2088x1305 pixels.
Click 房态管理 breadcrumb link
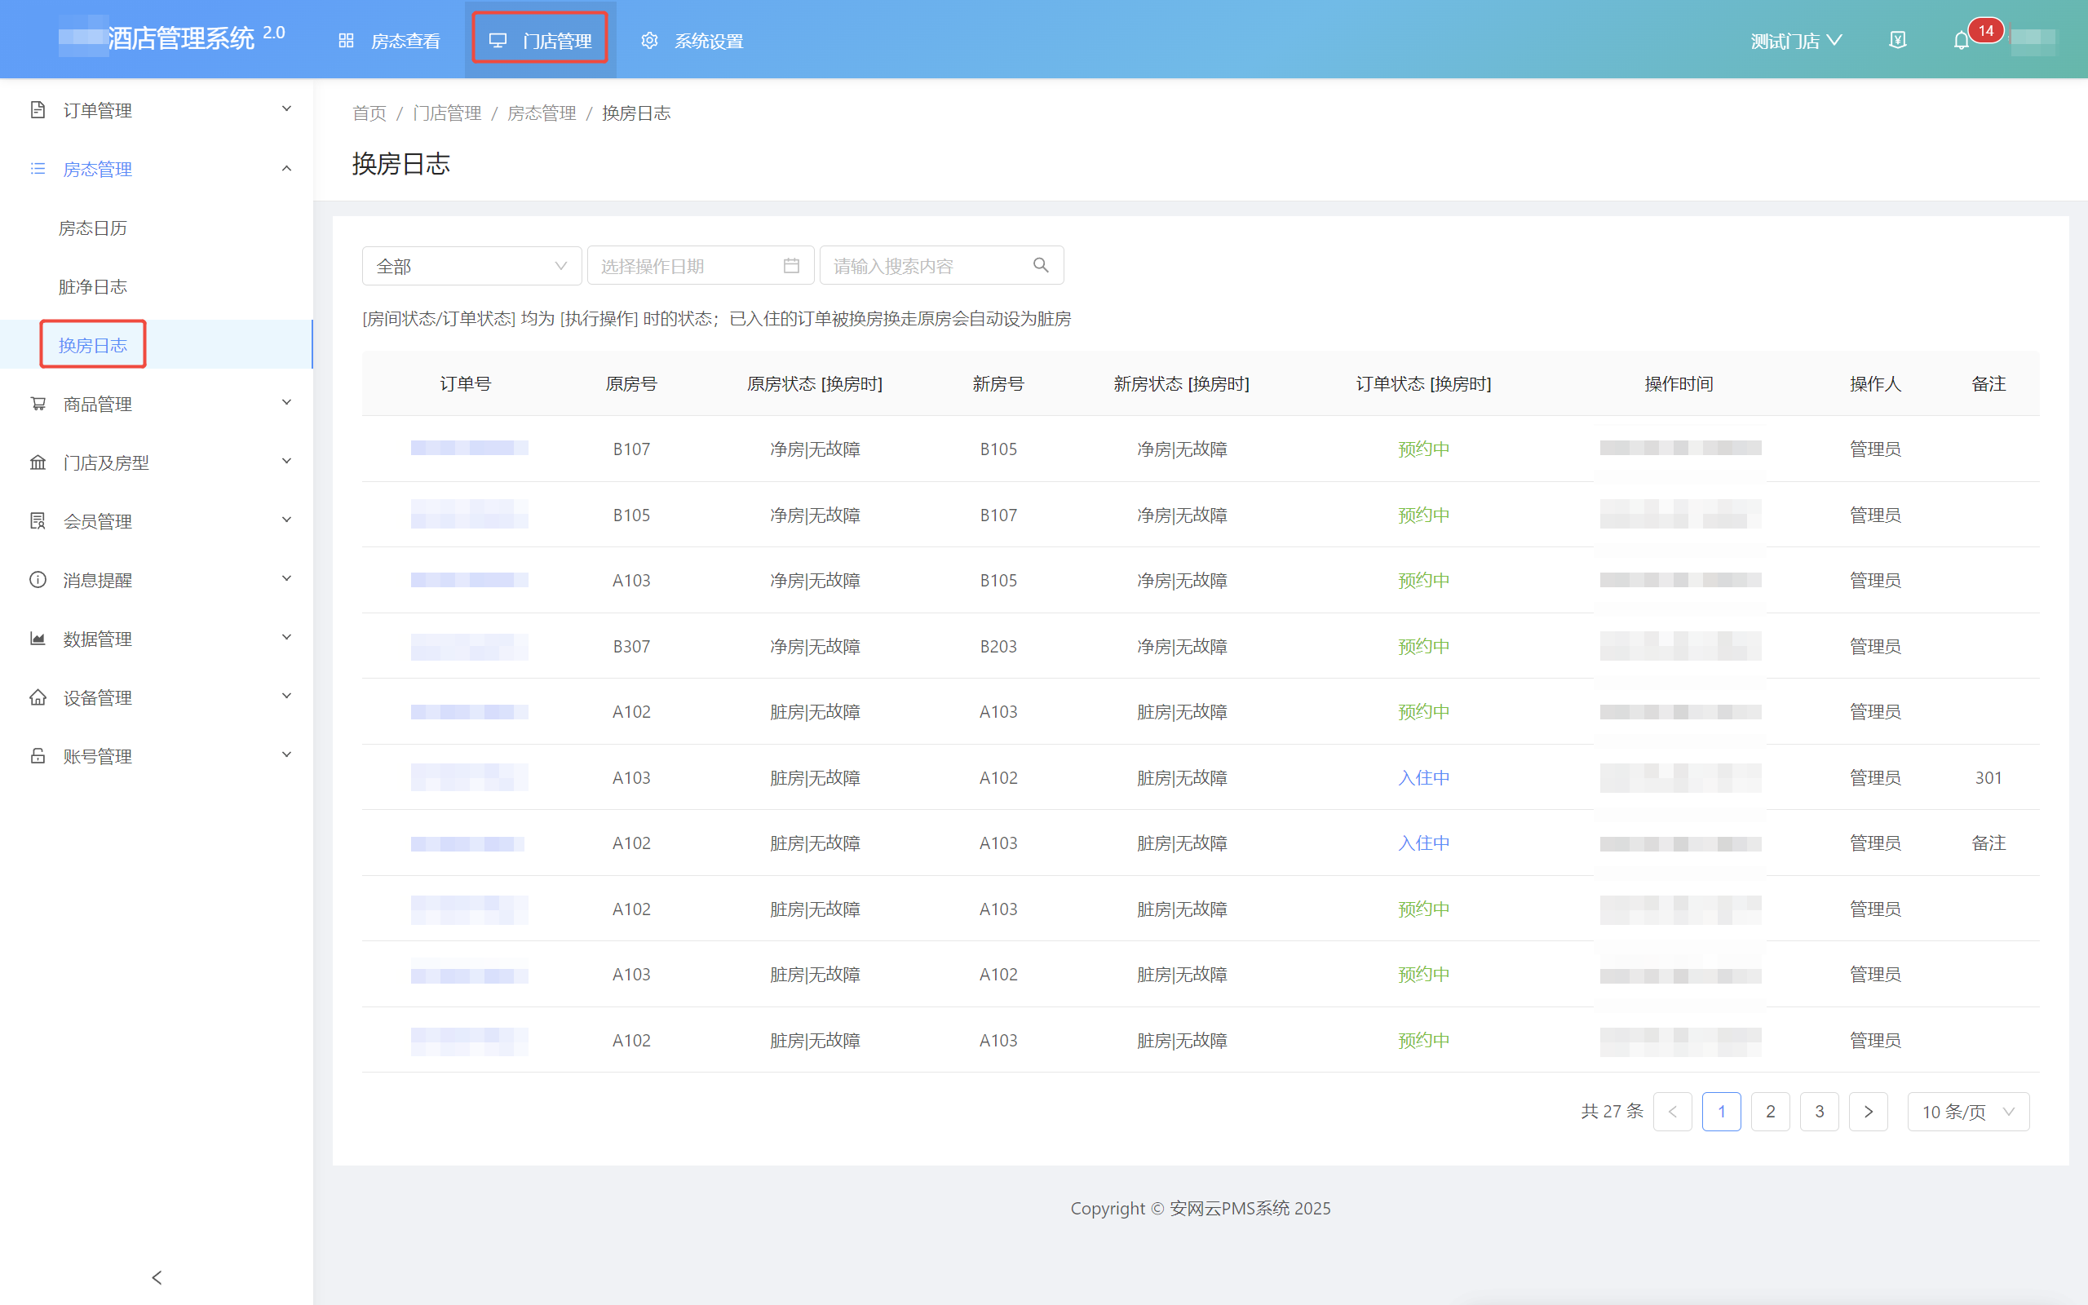tap(542, 113)
